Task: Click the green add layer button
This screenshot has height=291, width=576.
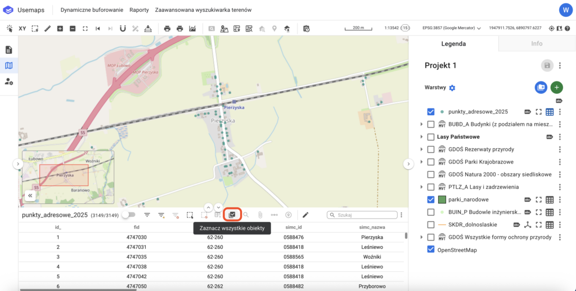Action: coord(556,87)
